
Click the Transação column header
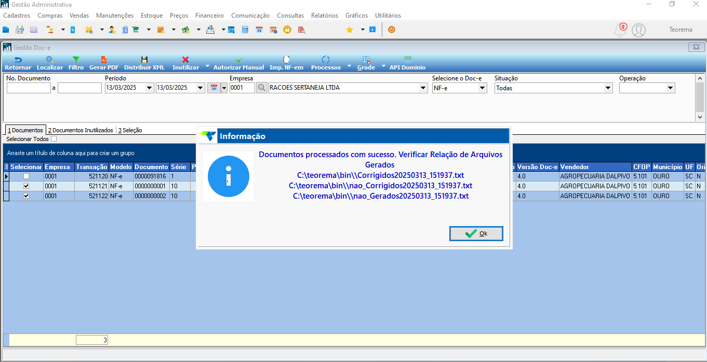(91, 167)
